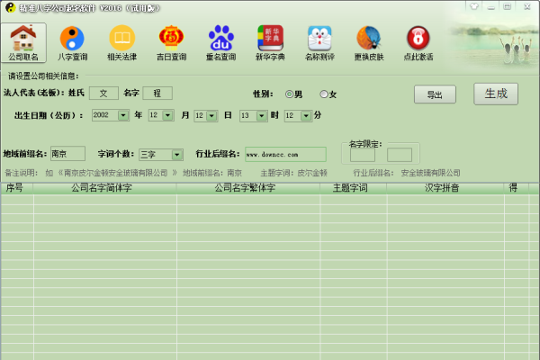Expand the birth year 2002 dropdown
The width and height of the screenshot is (540, 360).
(123, 115)
